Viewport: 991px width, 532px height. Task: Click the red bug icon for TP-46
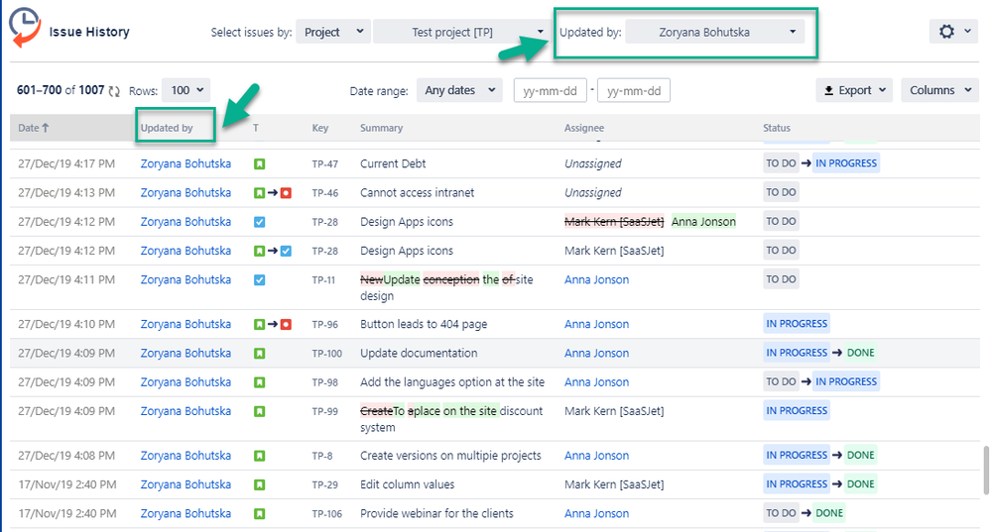pyautogui.click(x=286, y=193)
